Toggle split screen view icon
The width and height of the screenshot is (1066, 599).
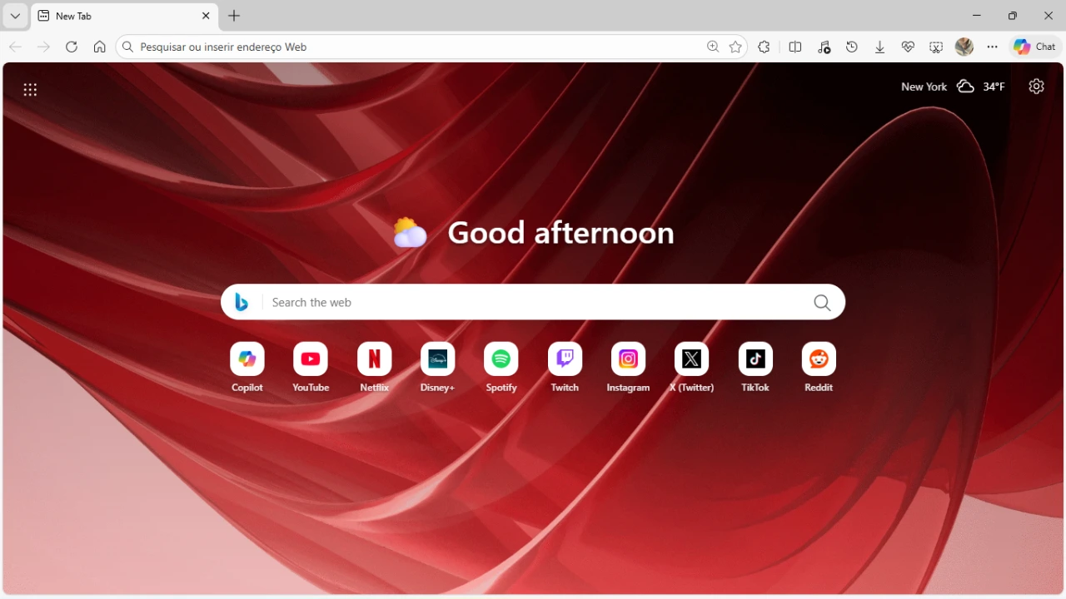(x=795, y=47)
